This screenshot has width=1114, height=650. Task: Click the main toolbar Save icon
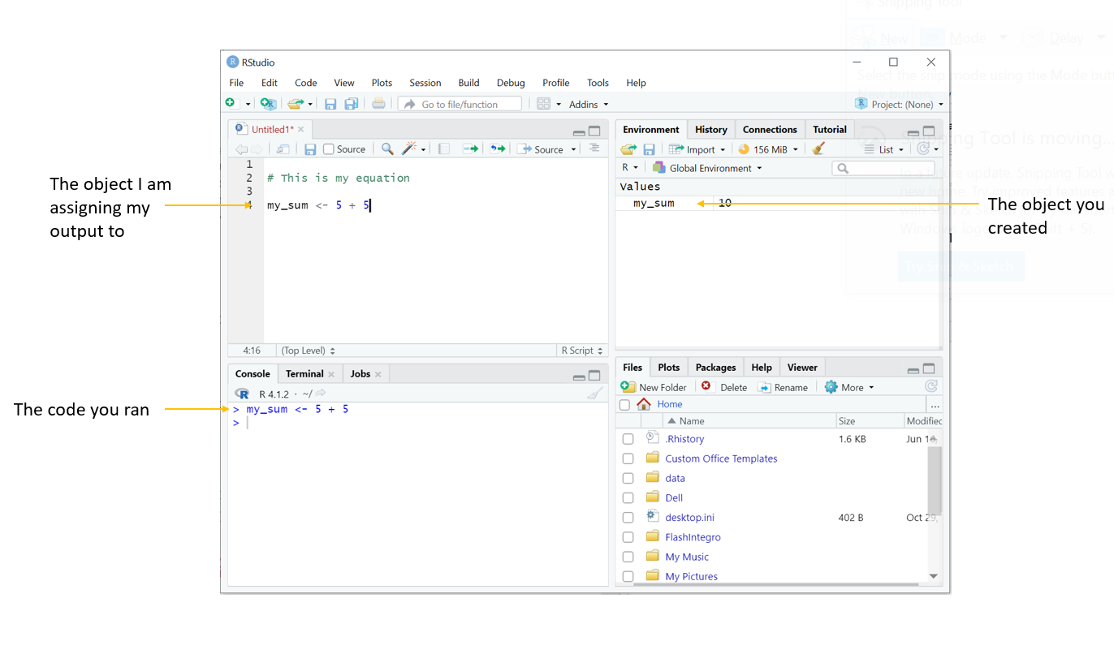click(330, 104)
